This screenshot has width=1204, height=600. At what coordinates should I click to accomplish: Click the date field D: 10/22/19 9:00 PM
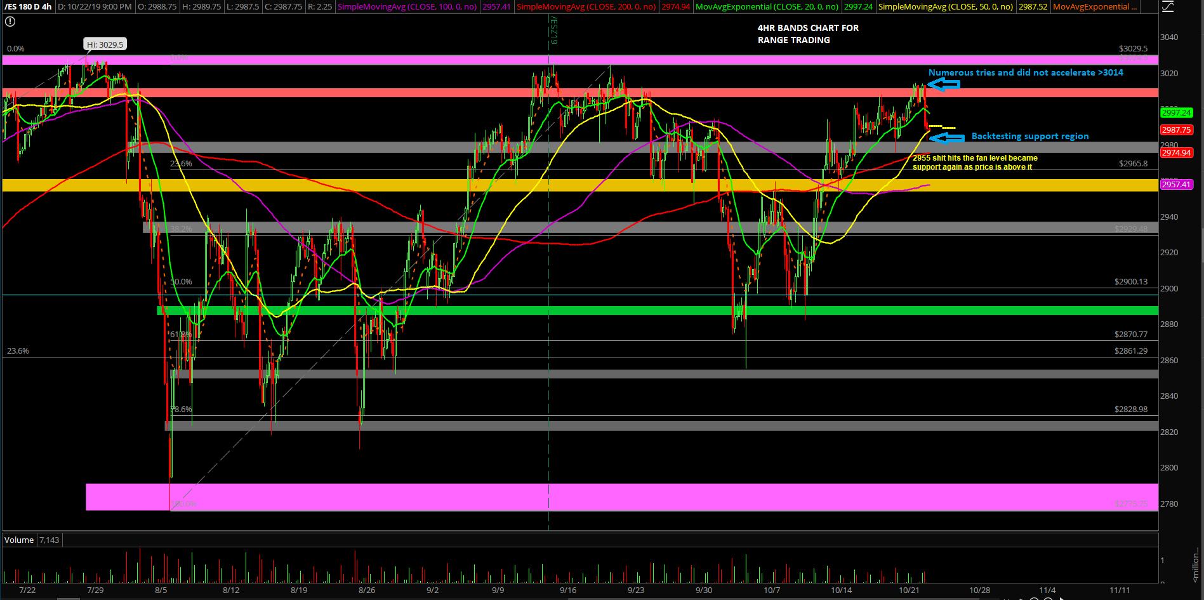[95, 7]
